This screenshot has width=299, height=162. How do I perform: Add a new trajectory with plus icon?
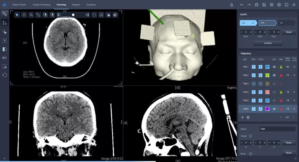click(242, 117)
